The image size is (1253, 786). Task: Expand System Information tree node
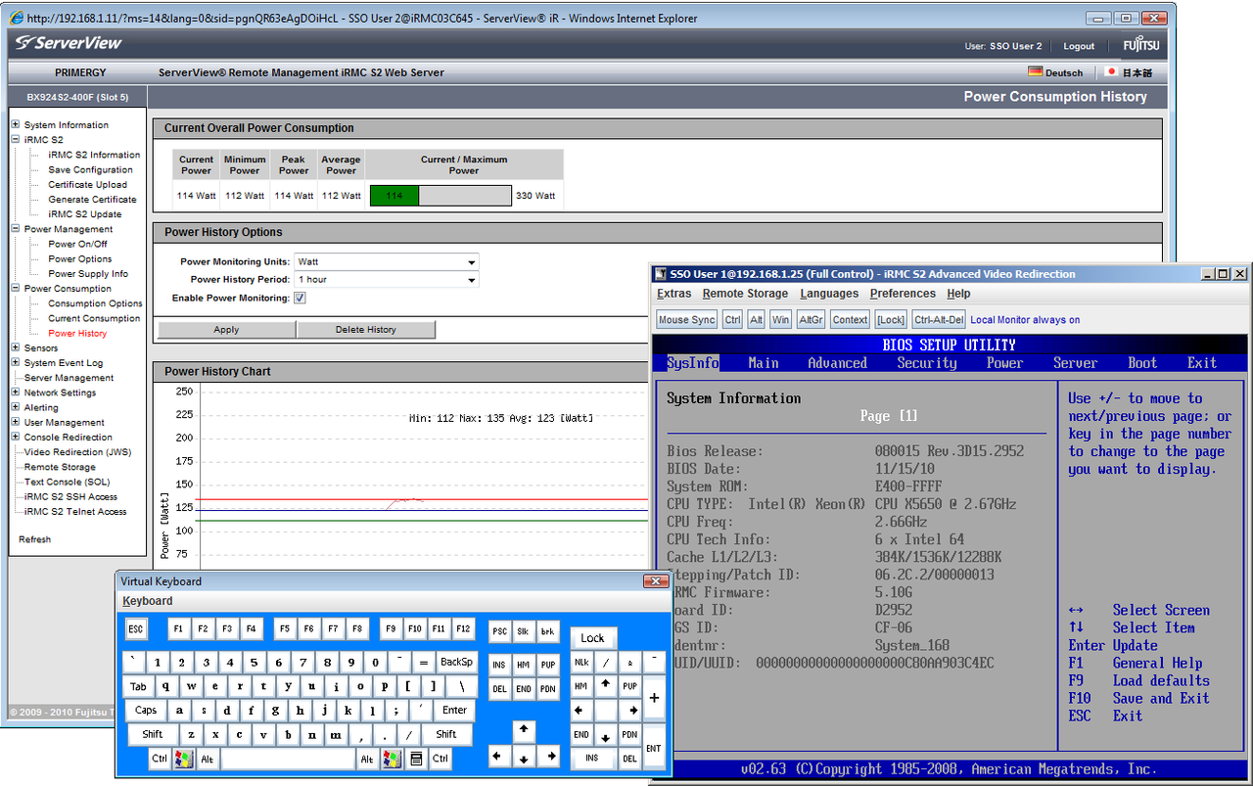coord(16,124)
